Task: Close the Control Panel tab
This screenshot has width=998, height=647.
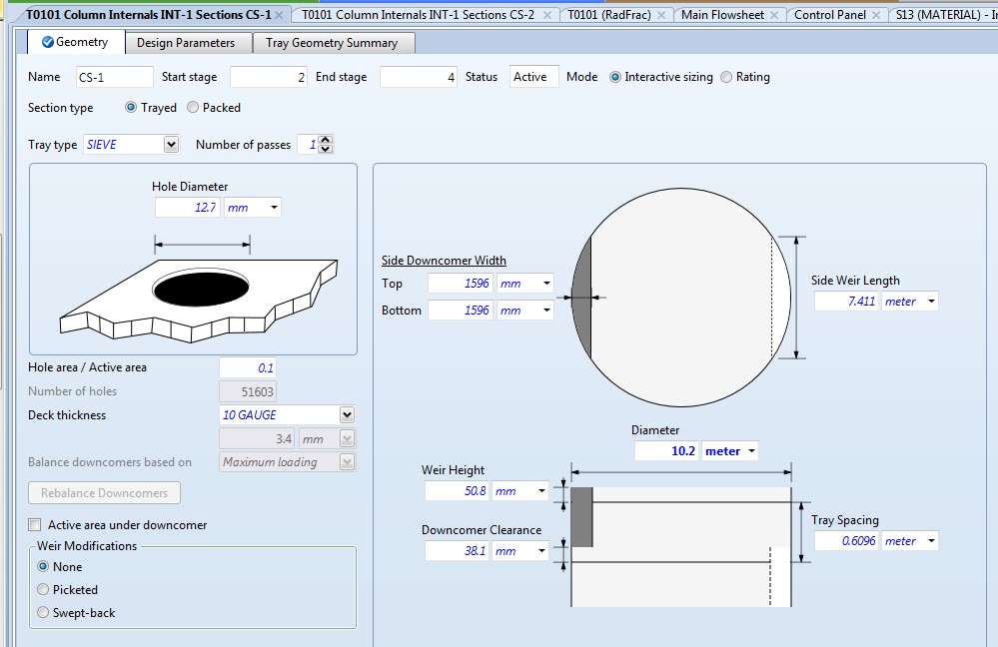Action: [876, 15]
